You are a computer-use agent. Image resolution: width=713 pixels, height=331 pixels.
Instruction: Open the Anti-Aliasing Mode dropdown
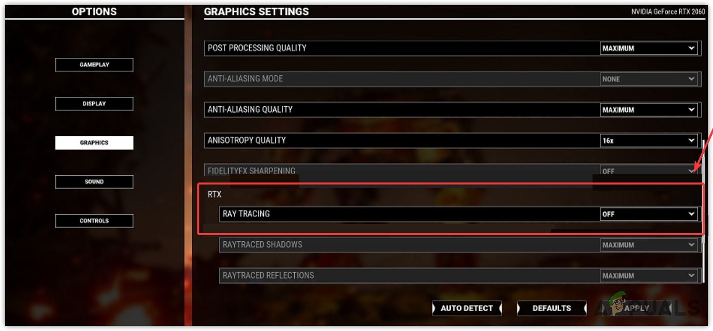click(x=649, y=79)
